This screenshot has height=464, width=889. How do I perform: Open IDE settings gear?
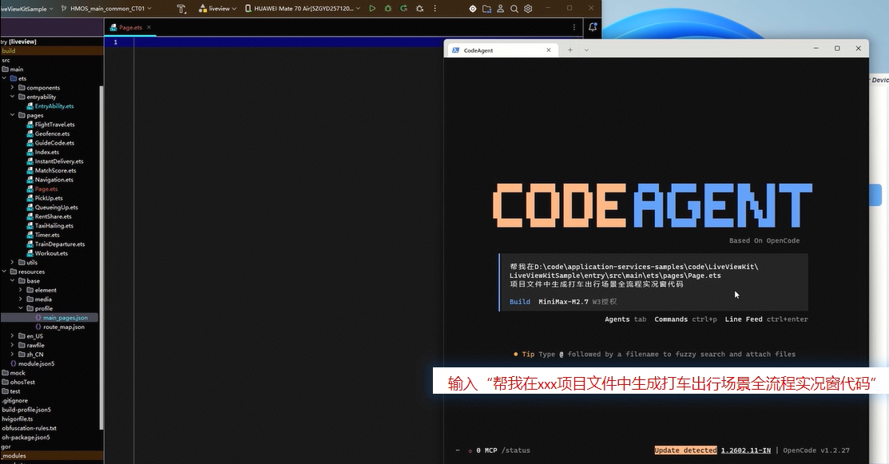pyautogui.click(x=529, y=9)
